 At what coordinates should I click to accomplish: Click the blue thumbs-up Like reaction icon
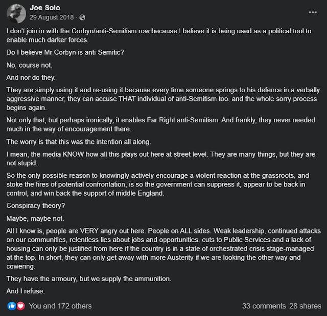pos(12,306)
